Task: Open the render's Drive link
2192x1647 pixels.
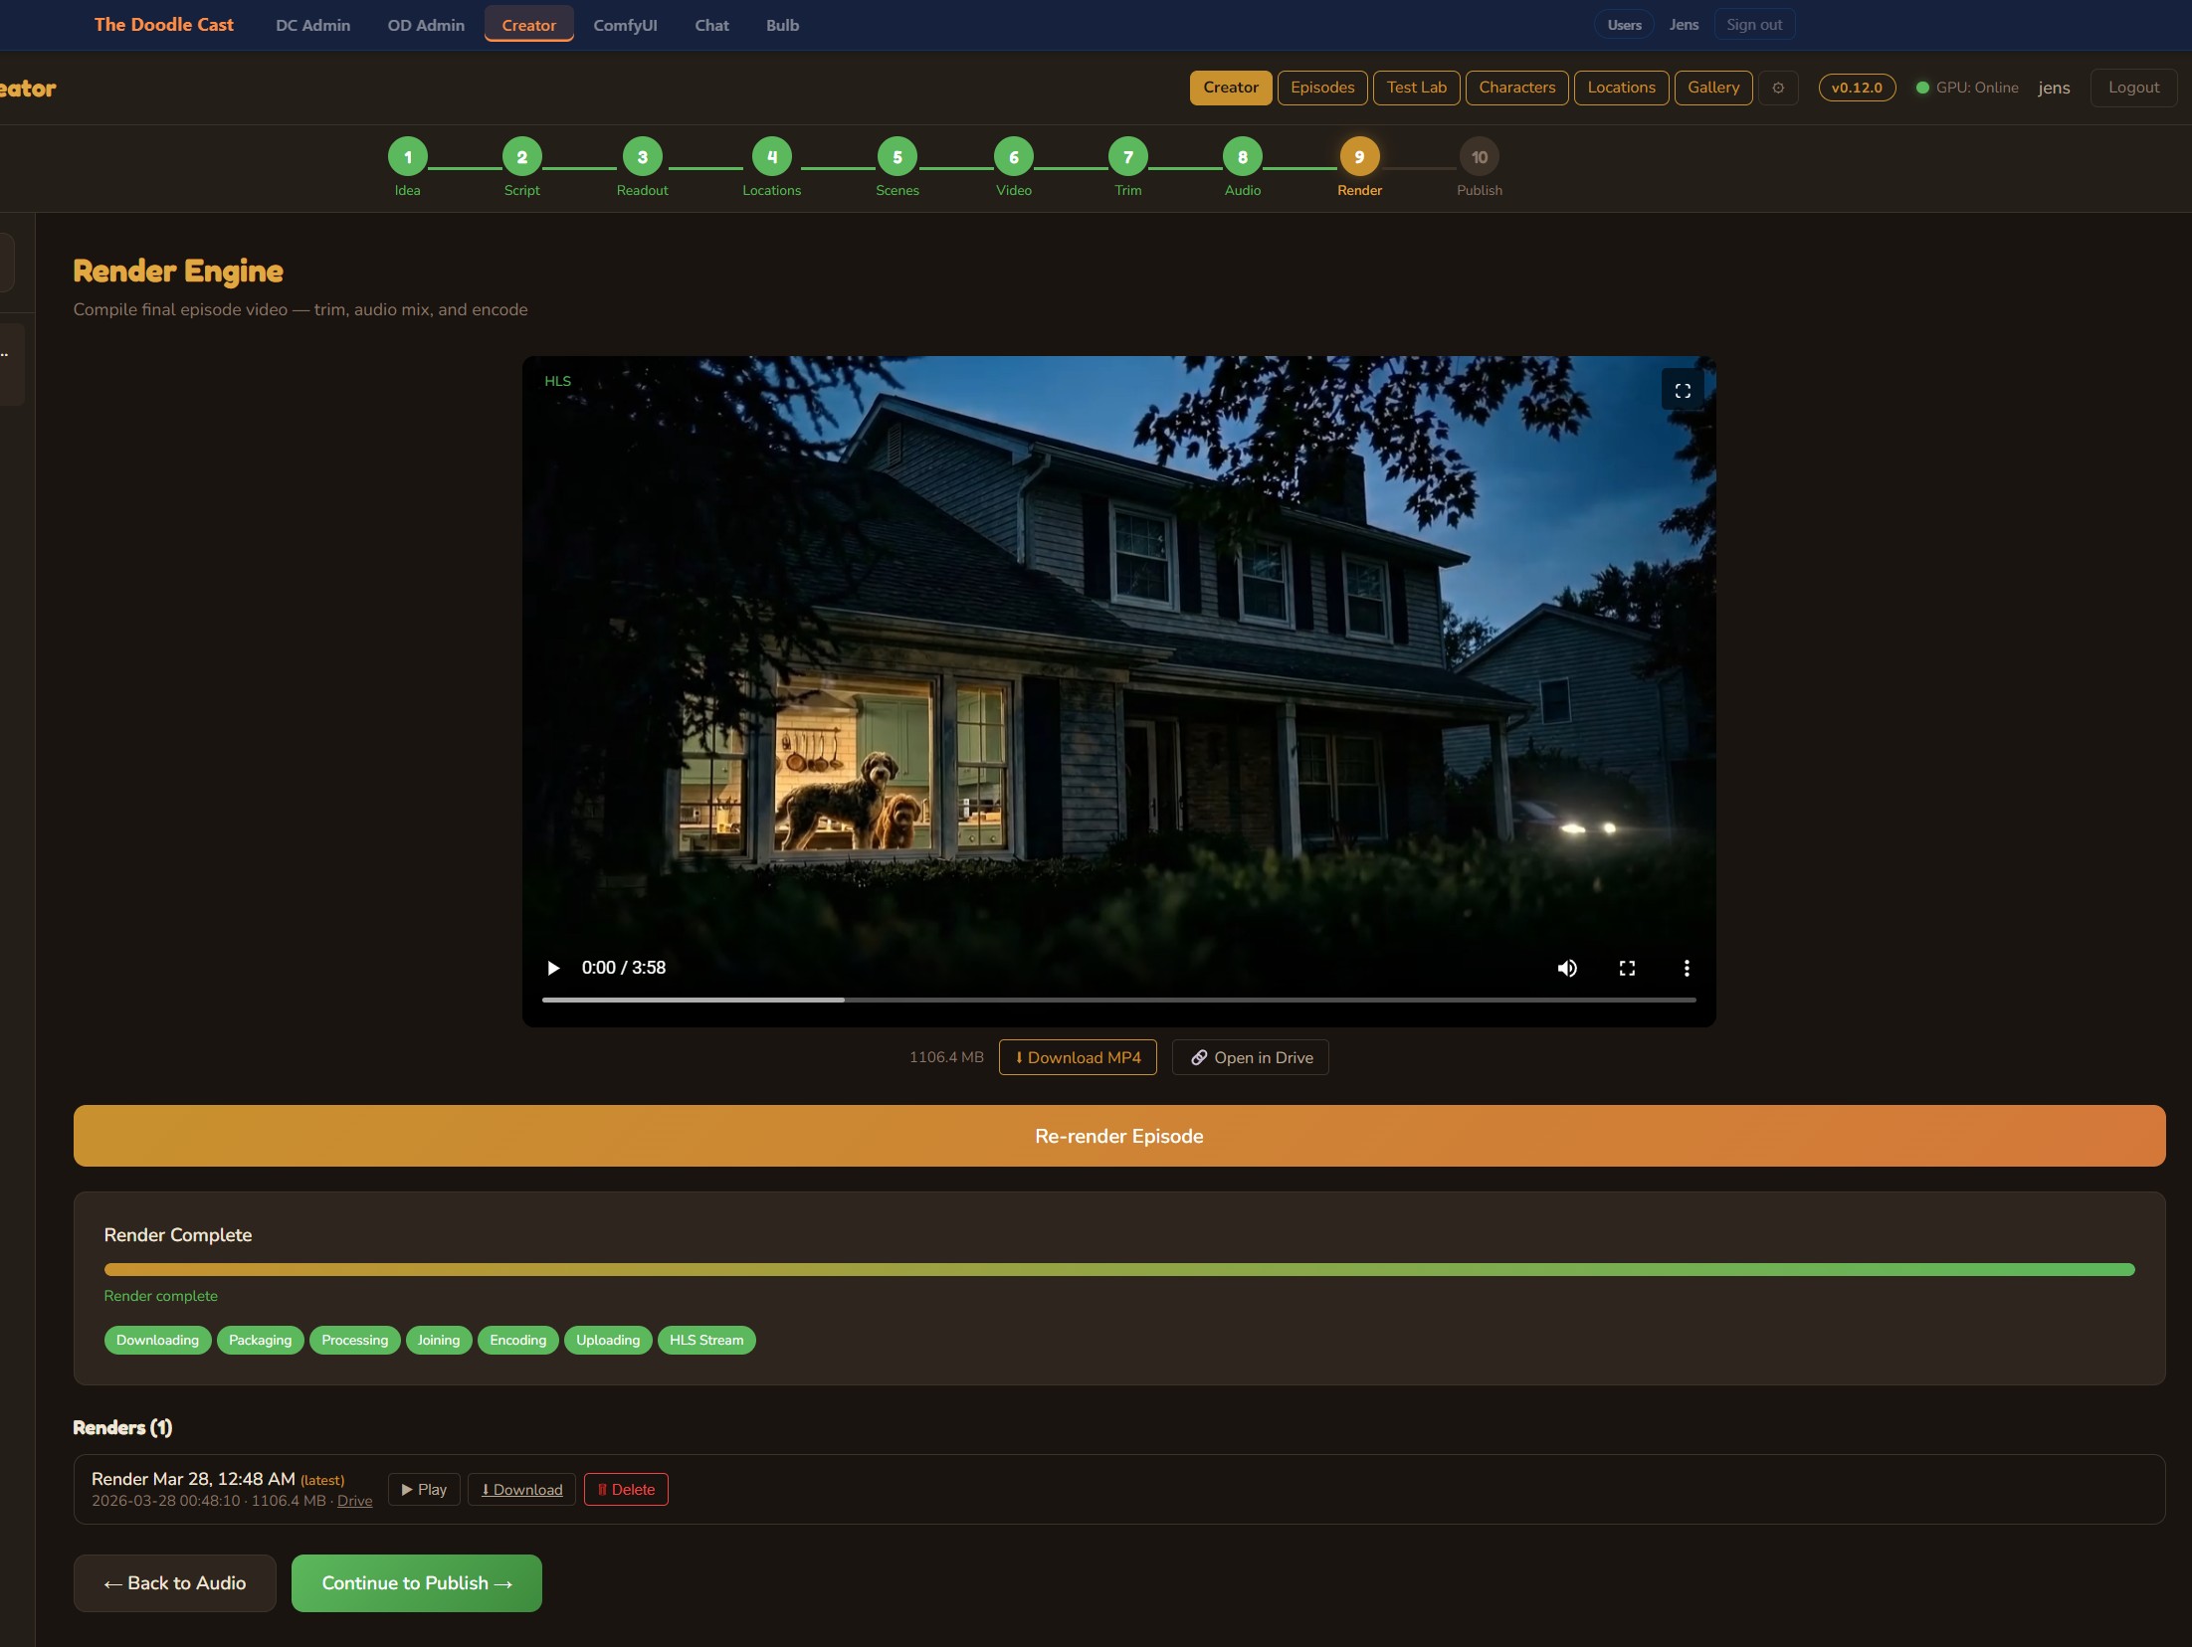Action: [x=354, y=1502]
